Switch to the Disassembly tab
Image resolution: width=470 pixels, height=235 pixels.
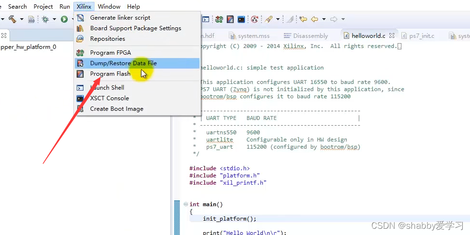(306, 36)
